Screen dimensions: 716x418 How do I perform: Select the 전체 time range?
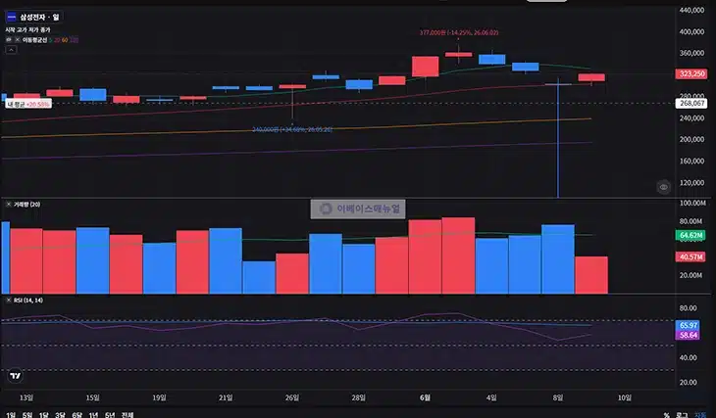point(128,415)
